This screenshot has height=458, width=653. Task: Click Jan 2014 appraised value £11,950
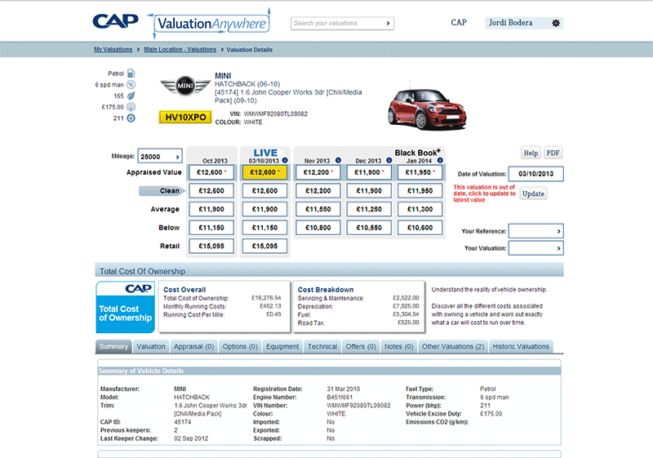pyautogui.click(x=420, y=172)
